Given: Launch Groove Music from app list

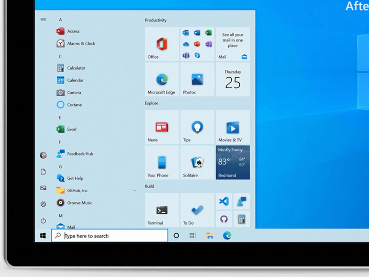Looking at the screenshot, I should 74,203.
